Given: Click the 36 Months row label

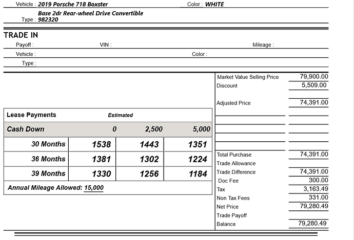Looking at the screenshot, I should pos(48,159).
